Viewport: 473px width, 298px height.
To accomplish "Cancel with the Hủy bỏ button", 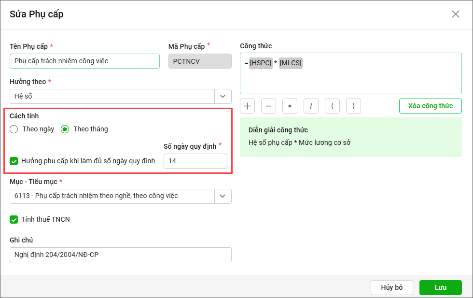I will tap(391, 287).
